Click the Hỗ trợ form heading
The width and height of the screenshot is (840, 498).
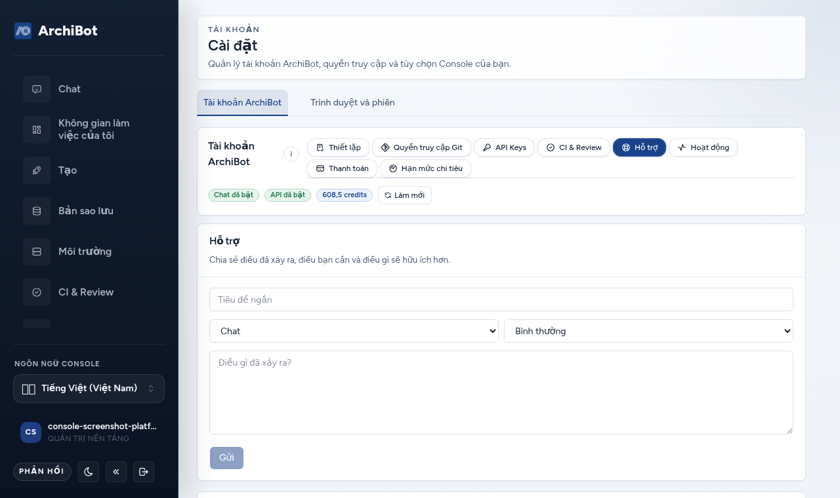224,241
